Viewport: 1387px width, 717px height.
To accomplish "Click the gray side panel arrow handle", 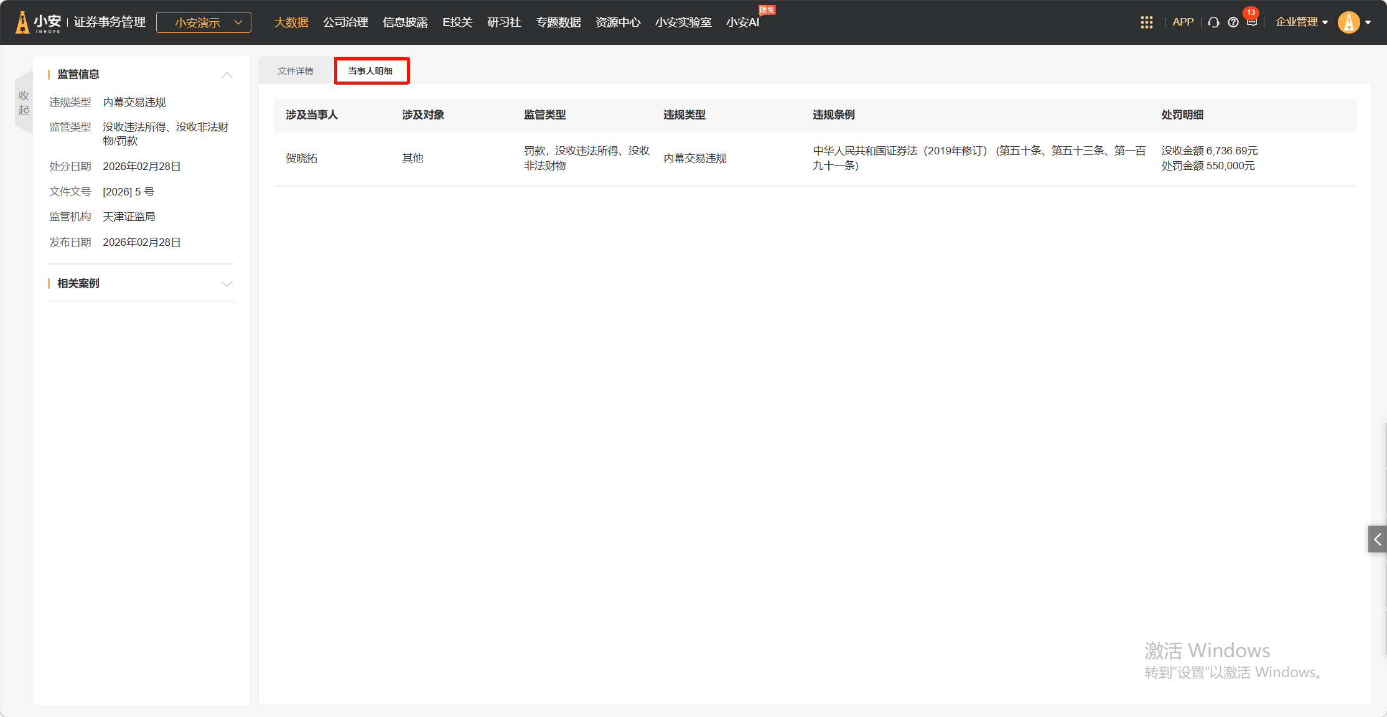I will tap(1377, 539).
